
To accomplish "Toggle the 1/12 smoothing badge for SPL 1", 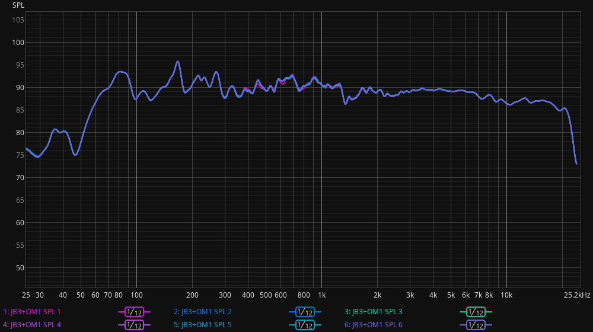I will tap(134, 312).
